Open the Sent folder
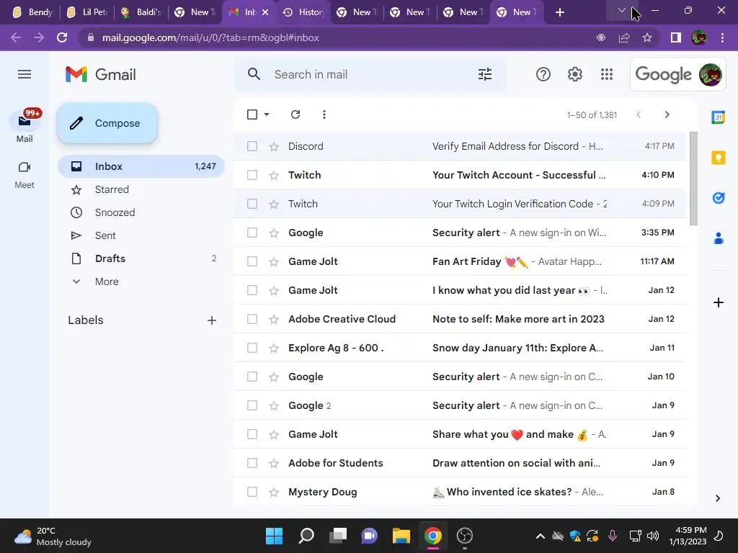738x553 pixels. [x=141, y=235]
